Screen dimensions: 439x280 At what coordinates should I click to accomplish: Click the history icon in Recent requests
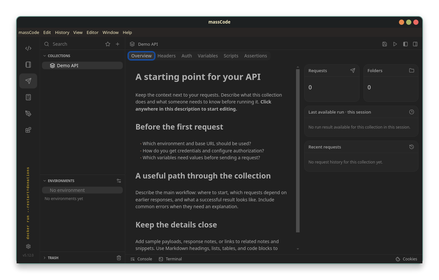[412, 147]
